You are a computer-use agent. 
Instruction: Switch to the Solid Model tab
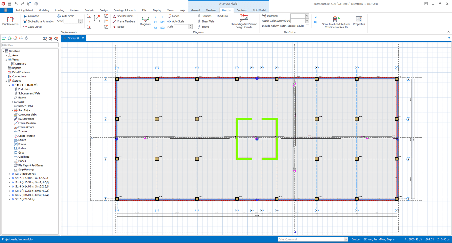259,10
